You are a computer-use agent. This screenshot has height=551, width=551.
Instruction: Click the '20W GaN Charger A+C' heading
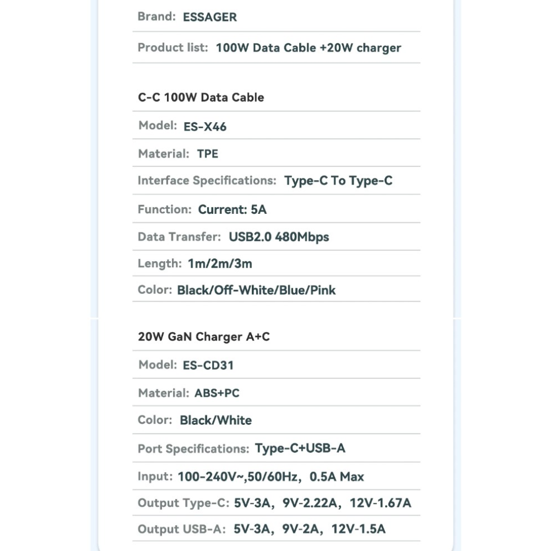[204, 337]
